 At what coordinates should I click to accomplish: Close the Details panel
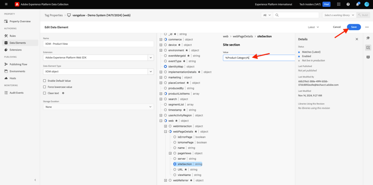[357, 39]
